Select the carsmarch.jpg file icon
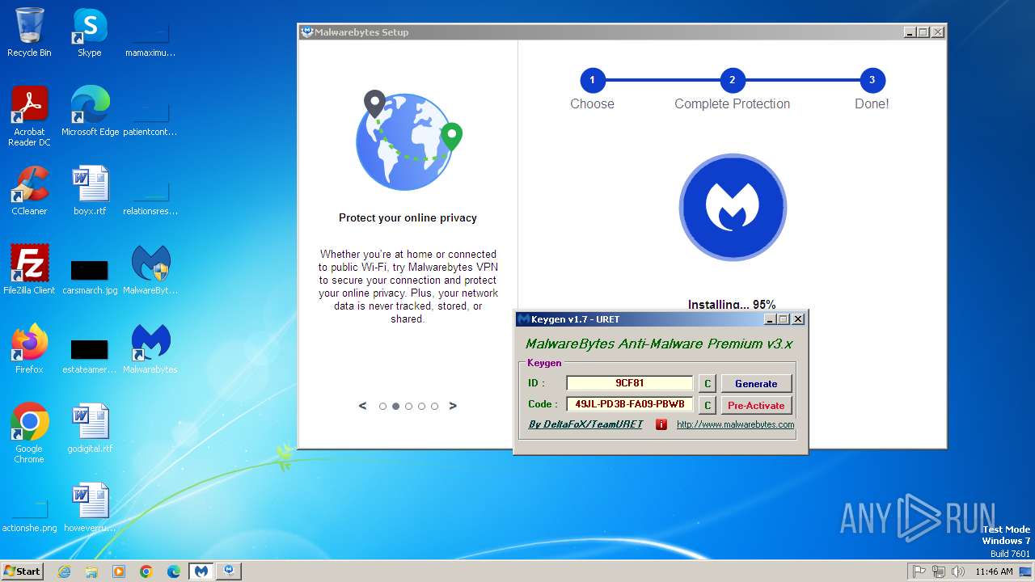Screen dimensions: 1035x582 point(90,277)
